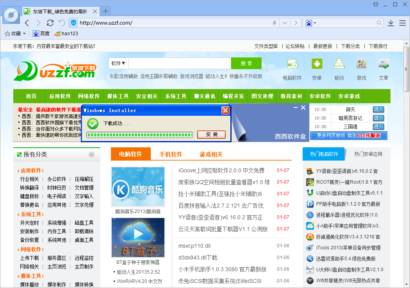Open the 百度 bookmark
The image size is (410, 288).
coord(41,34)
